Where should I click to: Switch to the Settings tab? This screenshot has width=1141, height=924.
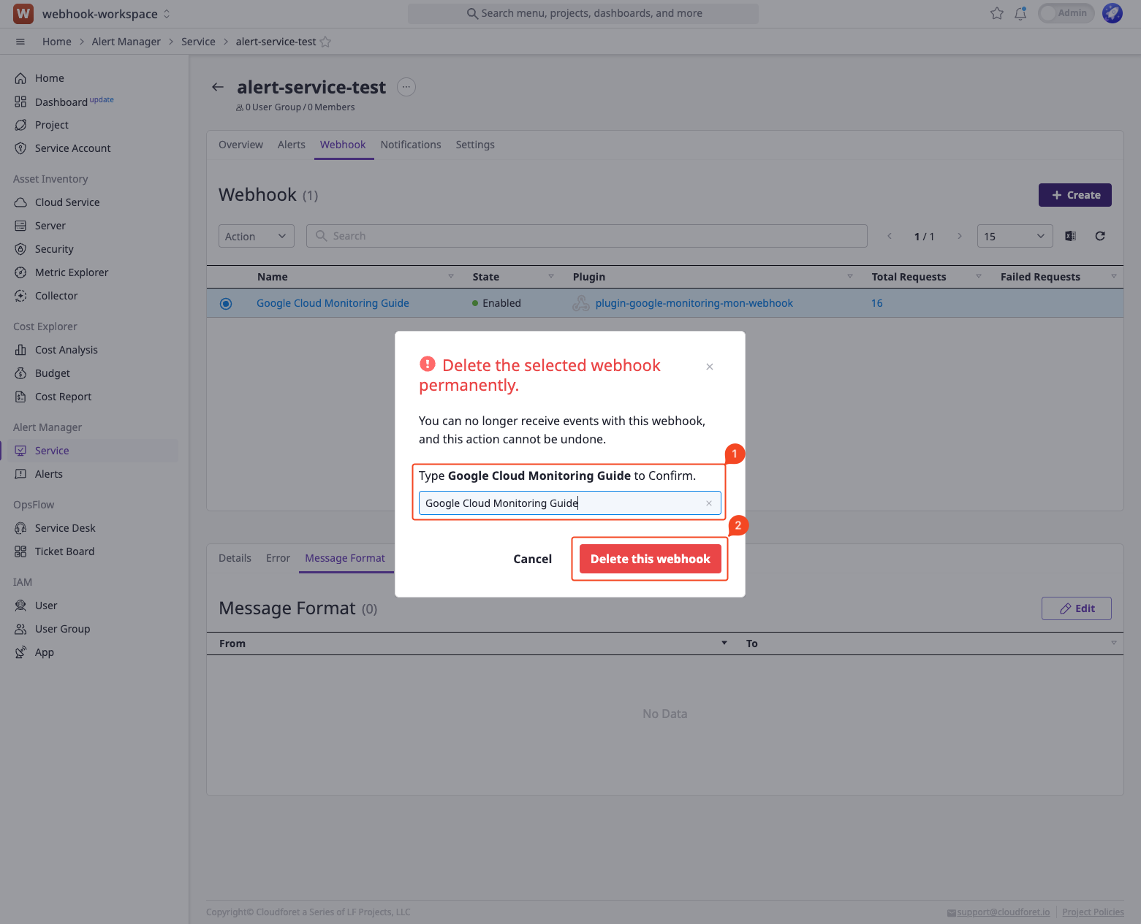tap(475, 145)
